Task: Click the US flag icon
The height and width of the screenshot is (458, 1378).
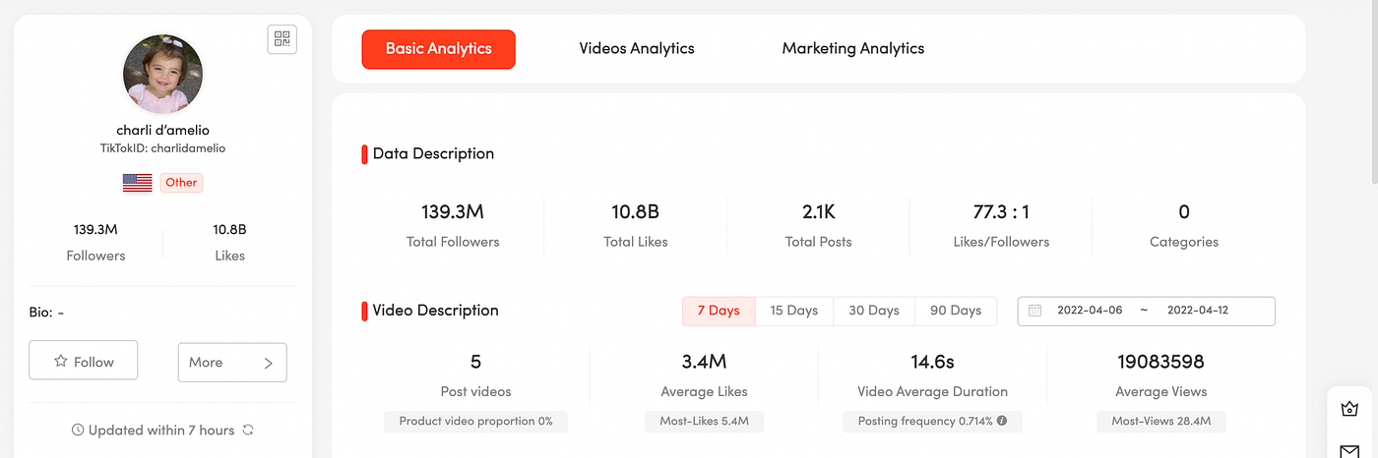Action: (x=137, y=182)
